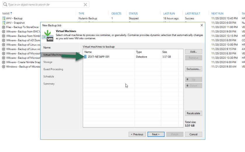
Task: Click the Remove button
Action: pos(194,58)
